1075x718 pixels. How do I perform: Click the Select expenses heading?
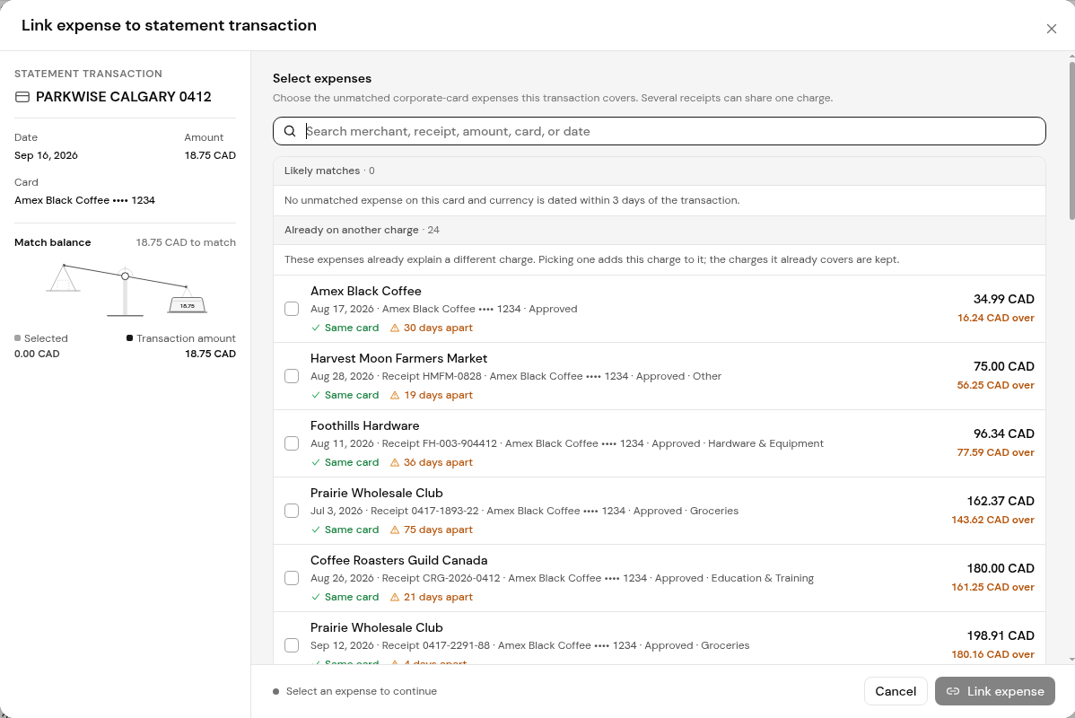(x=321, y=78)
